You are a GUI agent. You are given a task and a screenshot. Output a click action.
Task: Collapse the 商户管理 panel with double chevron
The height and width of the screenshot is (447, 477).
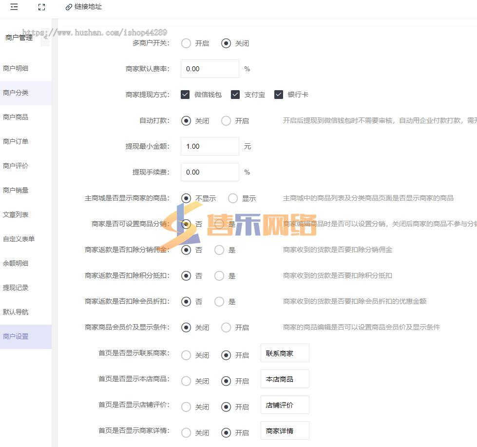pyautogui.click(x=45, y=38)
